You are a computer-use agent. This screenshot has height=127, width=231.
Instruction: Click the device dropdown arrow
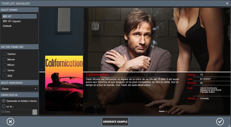pos(35,89)
